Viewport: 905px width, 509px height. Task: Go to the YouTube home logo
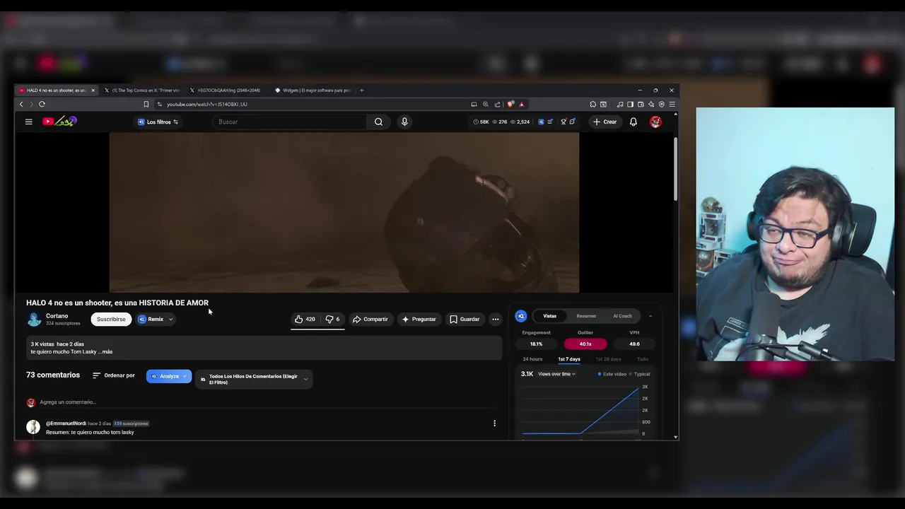tap(59, 122)
